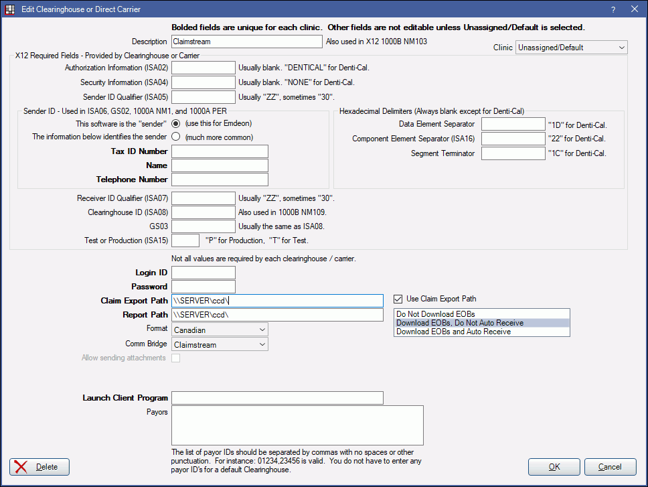Click the Data Element Separator field
The width and height of the screenshot is (648, 487).
(x=513, y=124)
